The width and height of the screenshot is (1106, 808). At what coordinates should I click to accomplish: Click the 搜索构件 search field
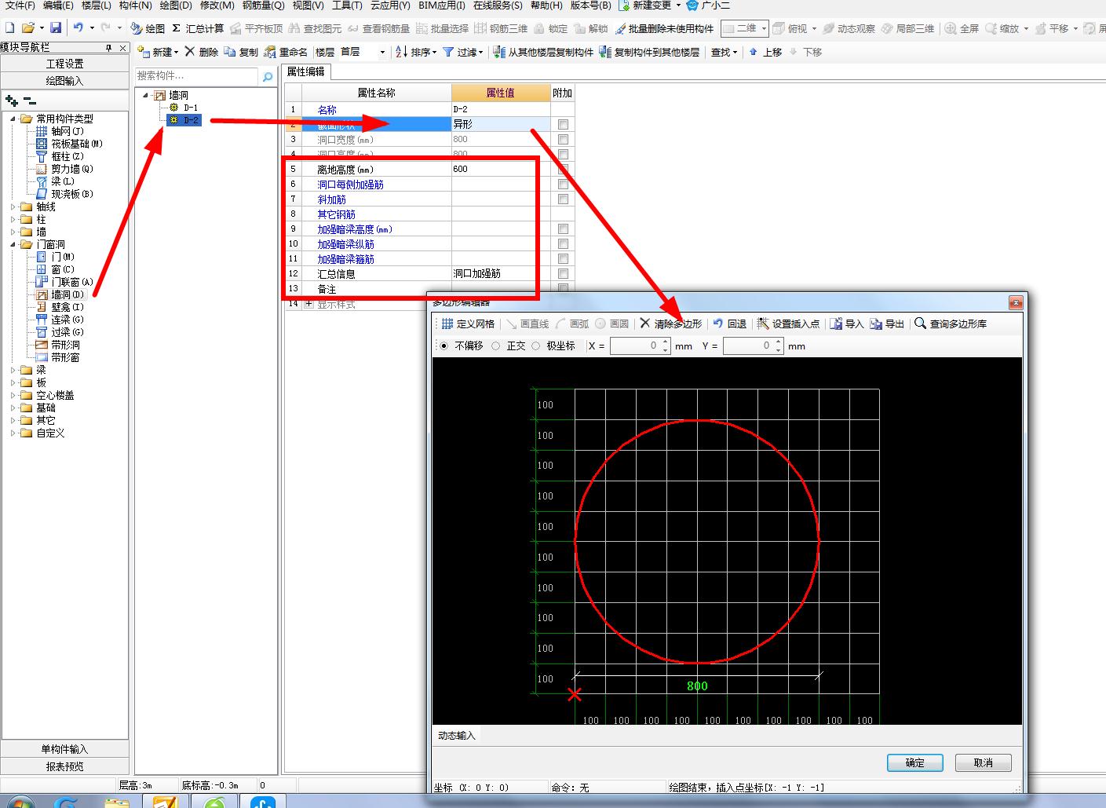pyautogui.click(x=196, y=76)
